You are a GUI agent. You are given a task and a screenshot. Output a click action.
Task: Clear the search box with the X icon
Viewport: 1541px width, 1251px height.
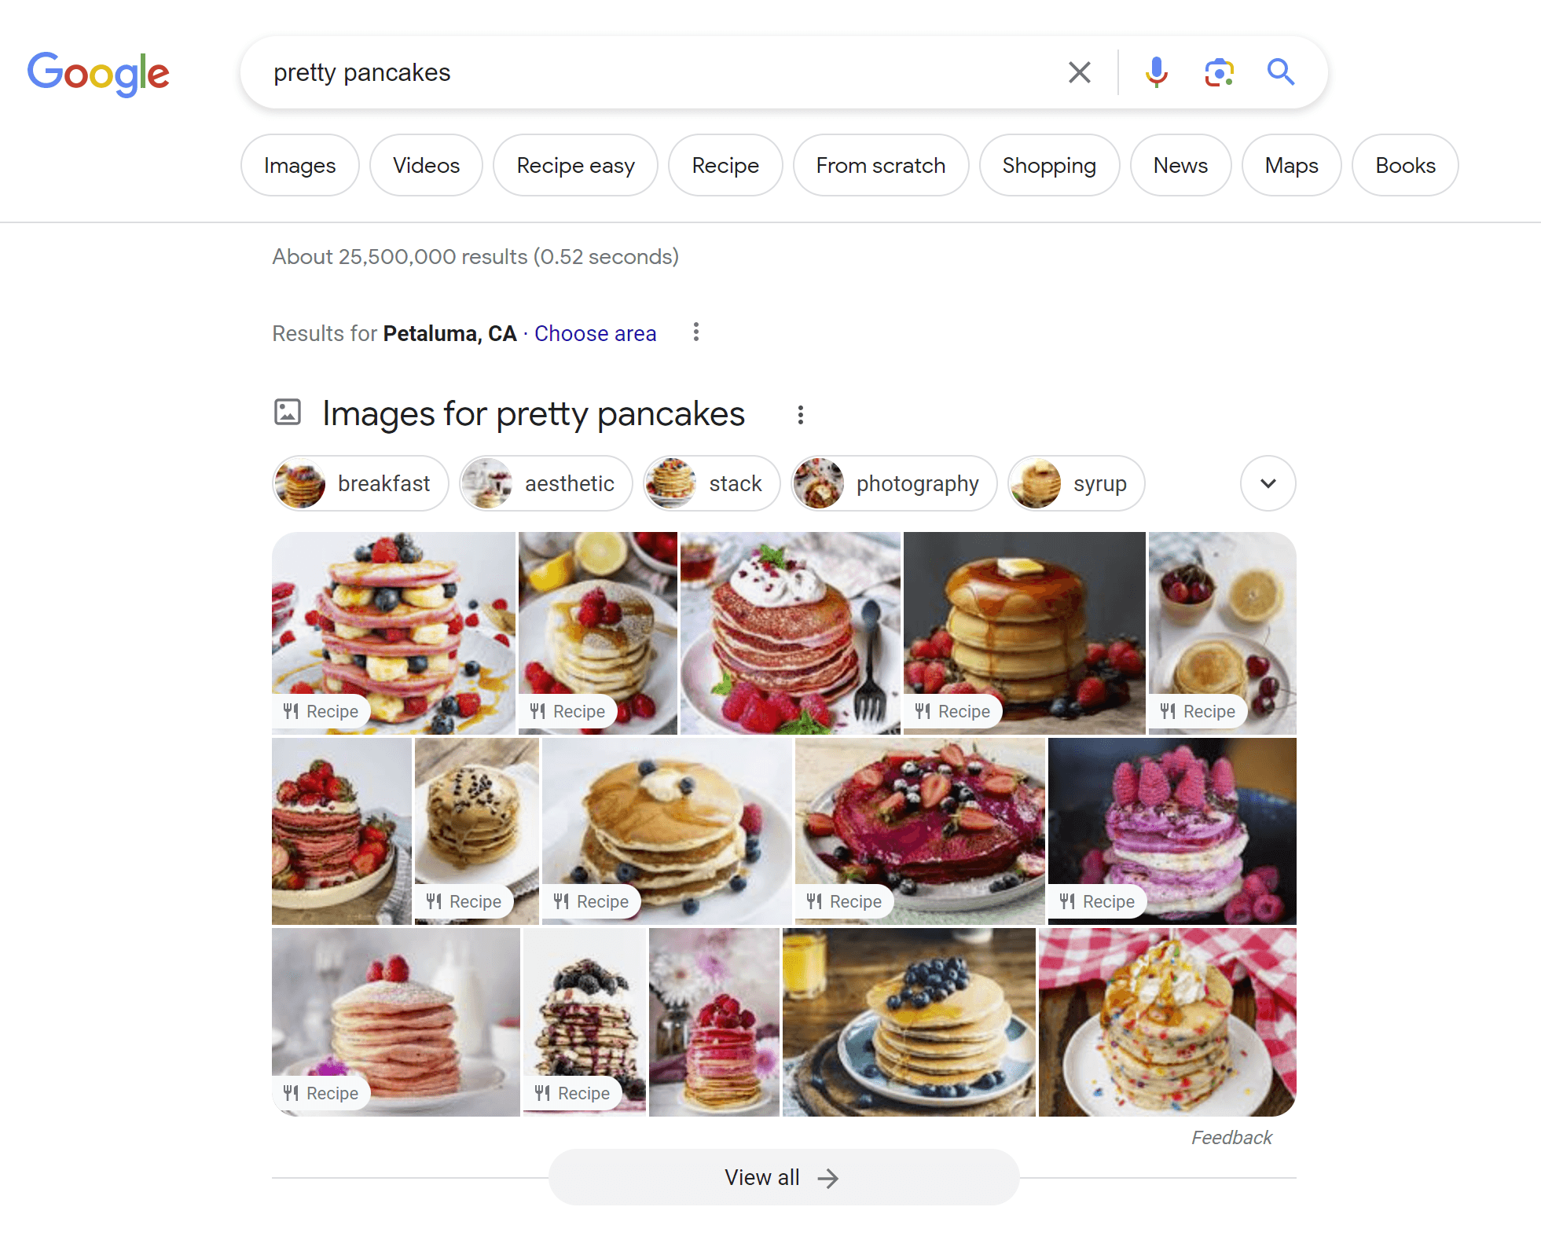click(1079, 72)
